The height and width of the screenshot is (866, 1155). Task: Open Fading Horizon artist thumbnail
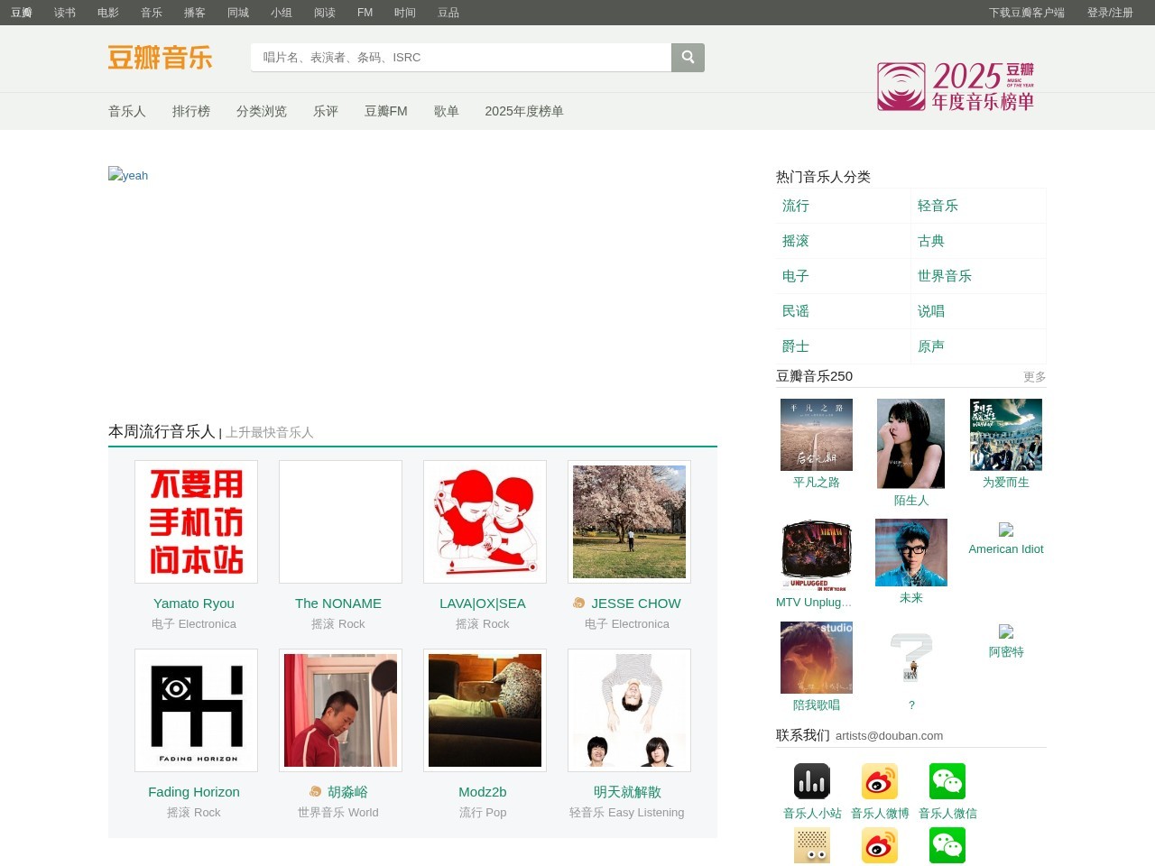tap(196, 710)
